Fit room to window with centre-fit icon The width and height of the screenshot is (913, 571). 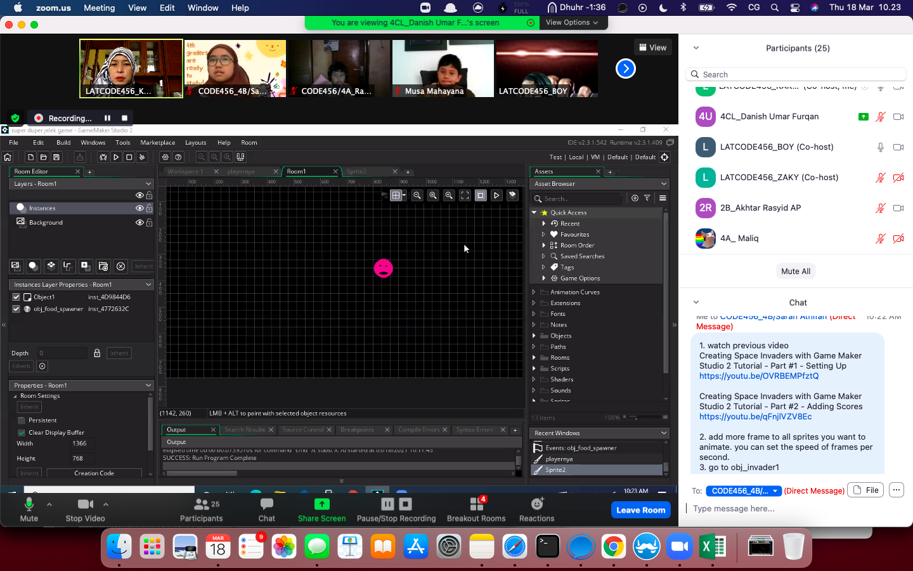(x=465, y=195)
